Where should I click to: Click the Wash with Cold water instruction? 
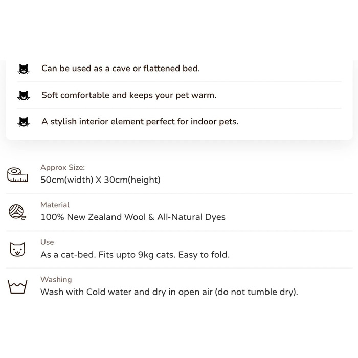(169, 292)
